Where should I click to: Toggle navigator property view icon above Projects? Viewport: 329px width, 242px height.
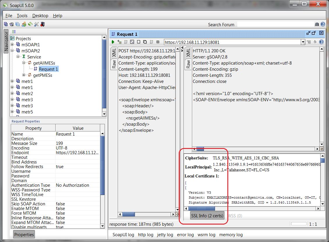tap(14, 32)
